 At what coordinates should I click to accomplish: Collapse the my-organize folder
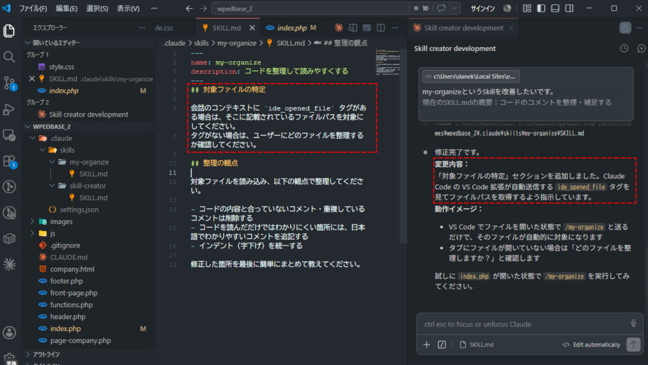point(52,162)
